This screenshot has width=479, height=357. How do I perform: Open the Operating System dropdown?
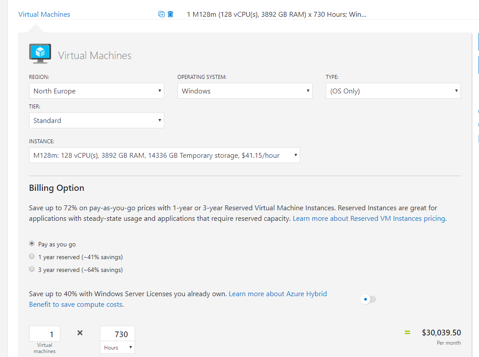pyautogui.click(x=245, y=91)
